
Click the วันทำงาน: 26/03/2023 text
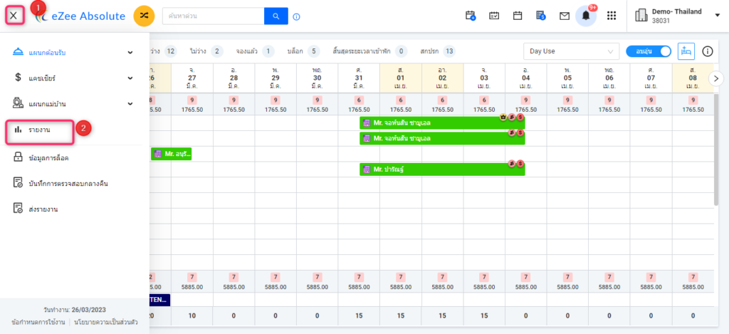point(75,309)
